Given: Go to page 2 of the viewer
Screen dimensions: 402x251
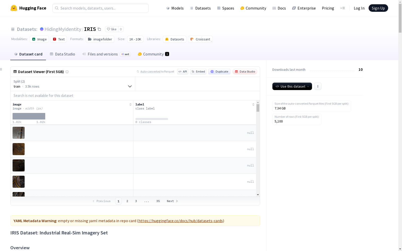Looking at the screenshot, I should (x=127, y=201).
